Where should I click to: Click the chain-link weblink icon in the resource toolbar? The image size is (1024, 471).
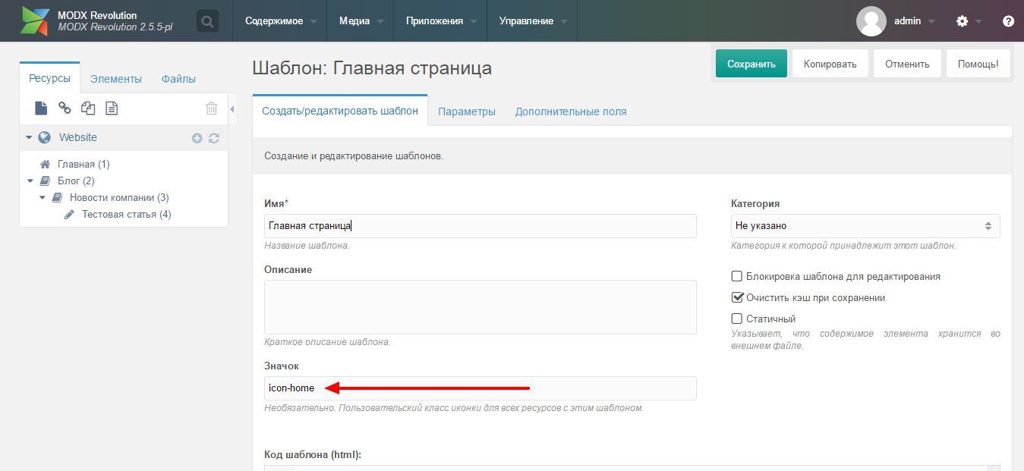click(65, 108)
